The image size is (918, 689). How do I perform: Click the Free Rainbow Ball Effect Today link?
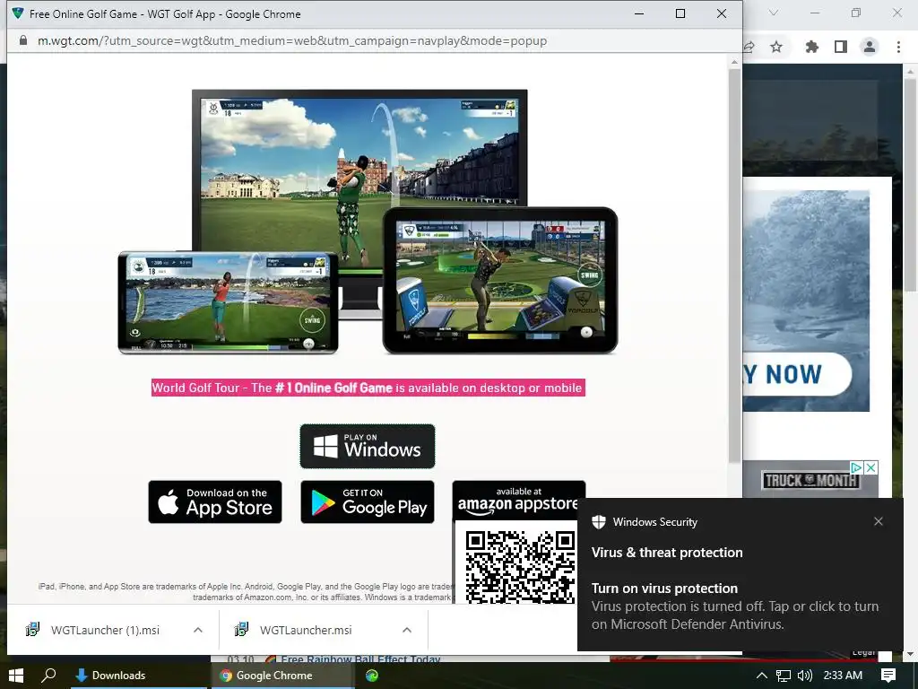tap(360, 659)
